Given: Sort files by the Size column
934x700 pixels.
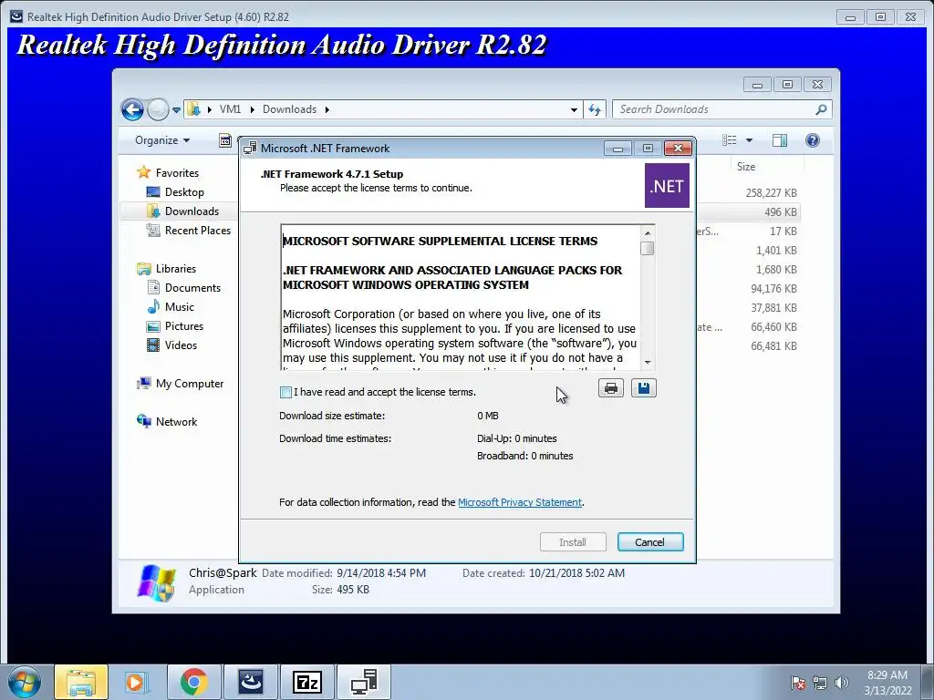Looking at the screenshot, I should (x=746, y=168).
